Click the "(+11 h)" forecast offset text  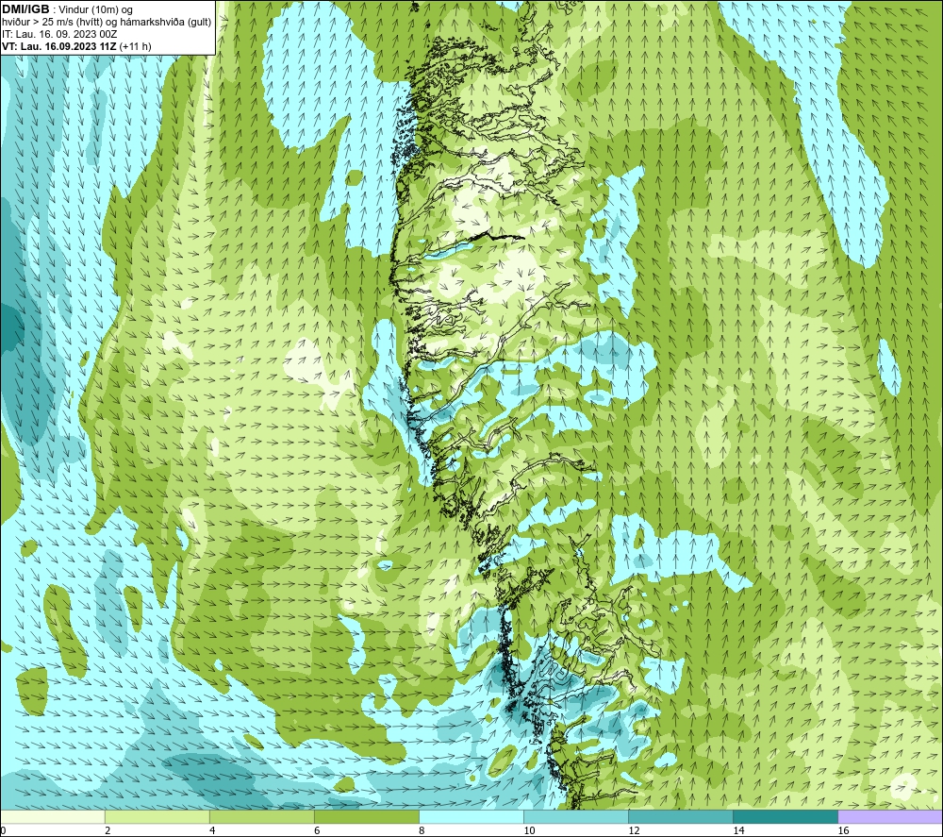coord(136,46)
